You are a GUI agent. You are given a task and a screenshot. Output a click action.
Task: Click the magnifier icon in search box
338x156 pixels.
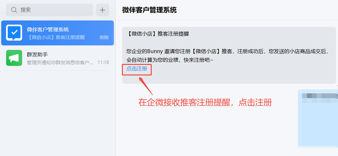[x=14, y=10]
